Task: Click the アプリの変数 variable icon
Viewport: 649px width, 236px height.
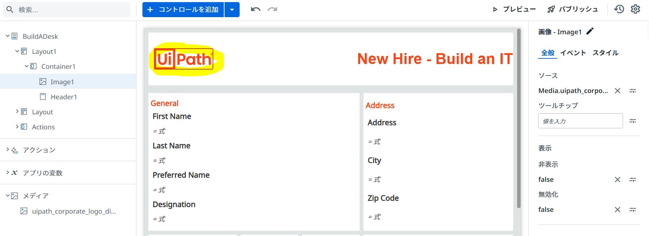Action: click(x=14, y=173)
